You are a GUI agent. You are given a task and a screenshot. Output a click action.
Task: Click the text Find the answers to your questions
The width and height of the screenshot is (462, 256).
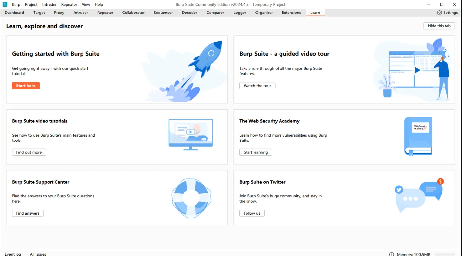[53, 199]
